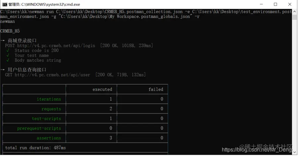Viewport: 298px width, 156px height.
Task: Click the 'newman' reporter line under command
Action: pos(7,22)
